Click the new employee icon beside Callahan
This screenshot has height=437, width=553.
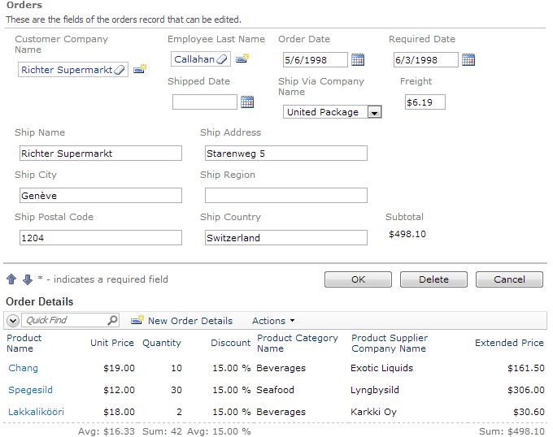point(242,58)
